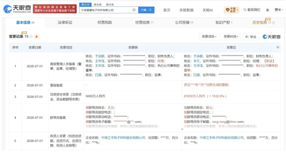Open notifications via the bell icon

(267, 10)
